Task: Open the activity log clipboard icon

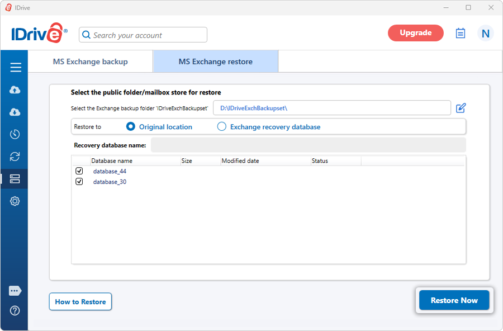Action: tap(461, 33)
